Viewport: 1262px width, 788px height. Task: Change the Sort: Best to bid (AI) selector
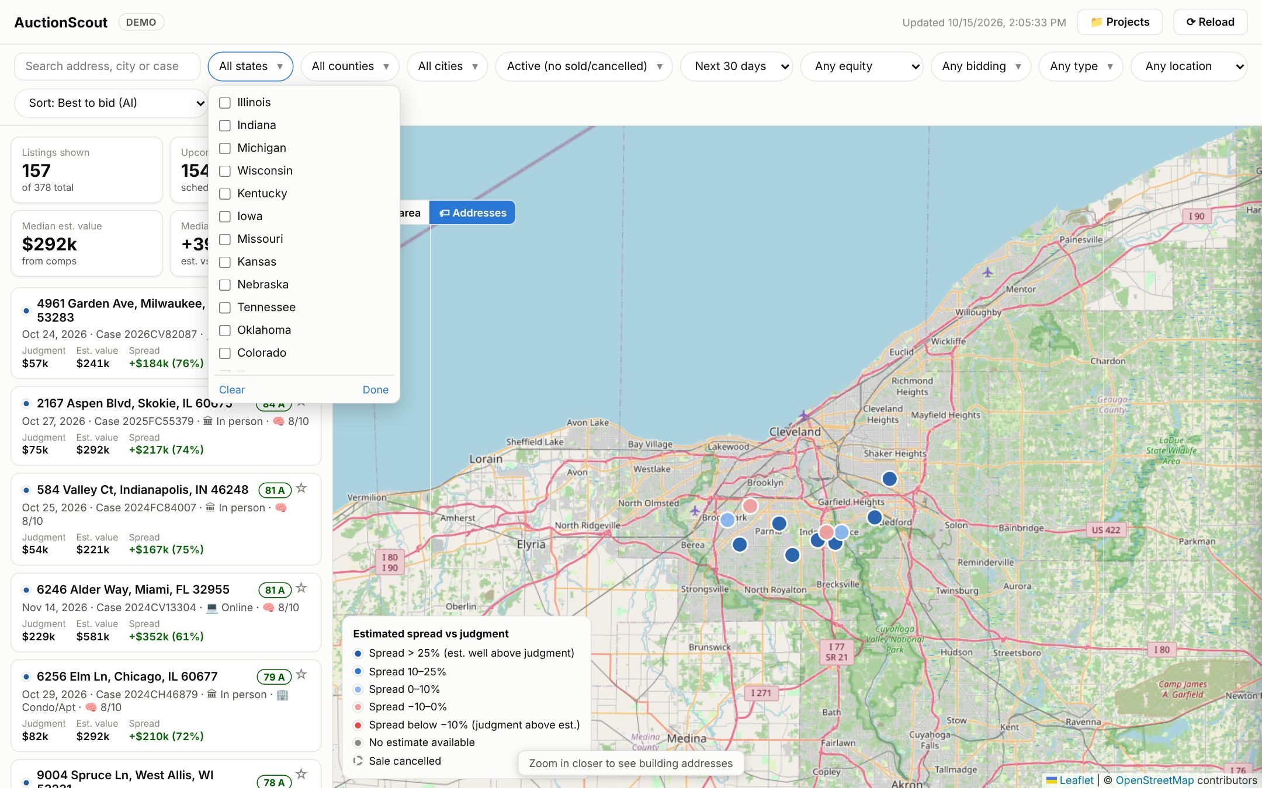click(x=111, y=103)
